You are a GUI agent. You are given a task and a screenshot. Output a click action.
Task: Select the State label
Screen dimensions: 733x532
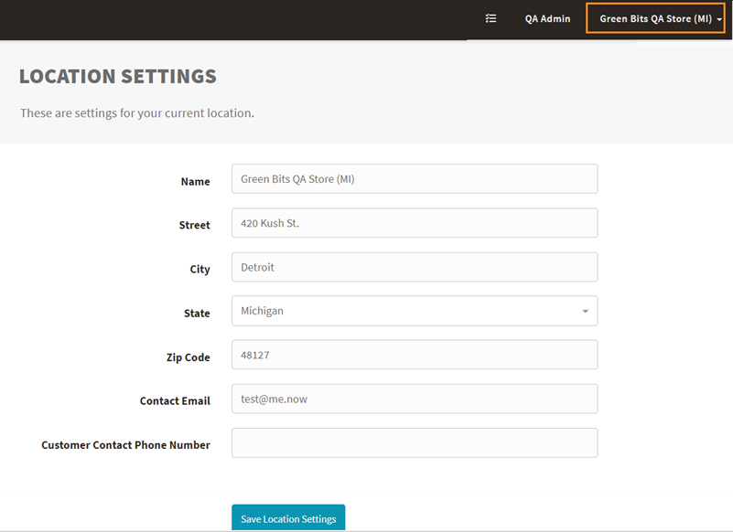(x=197, y=314)
